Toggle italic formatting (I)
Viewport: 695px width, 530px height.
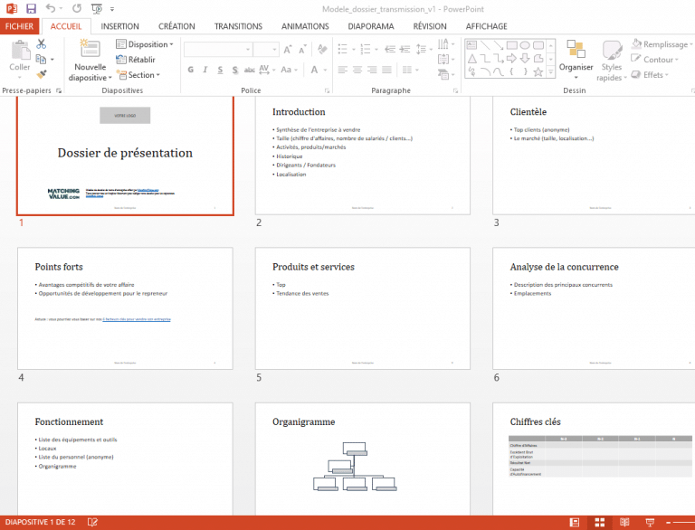coord(205,70)
